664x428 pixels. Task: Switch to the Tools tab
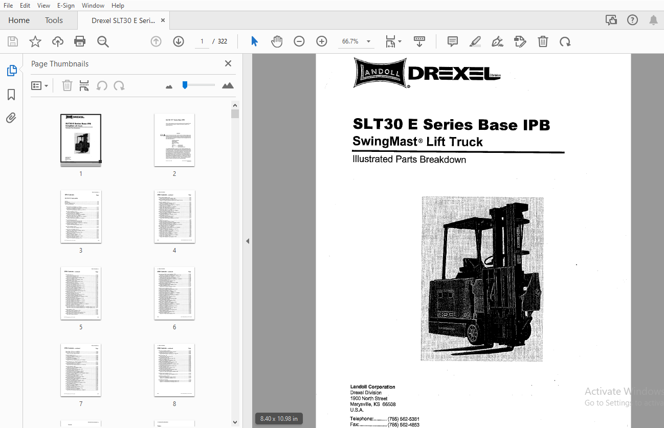pyautogui.click(x=54, y=20)
